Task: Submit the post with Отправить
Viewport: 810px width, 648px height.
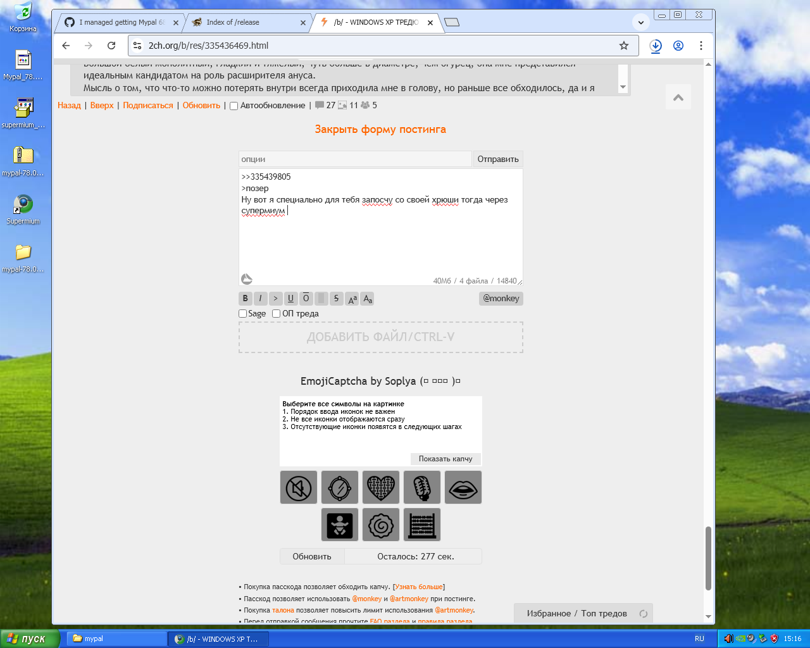Action: [498, 159]
